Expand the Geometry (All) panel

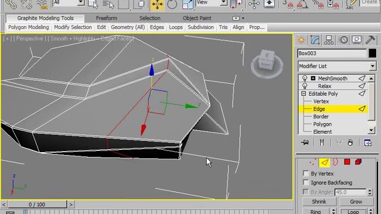(x=128, y=27)
